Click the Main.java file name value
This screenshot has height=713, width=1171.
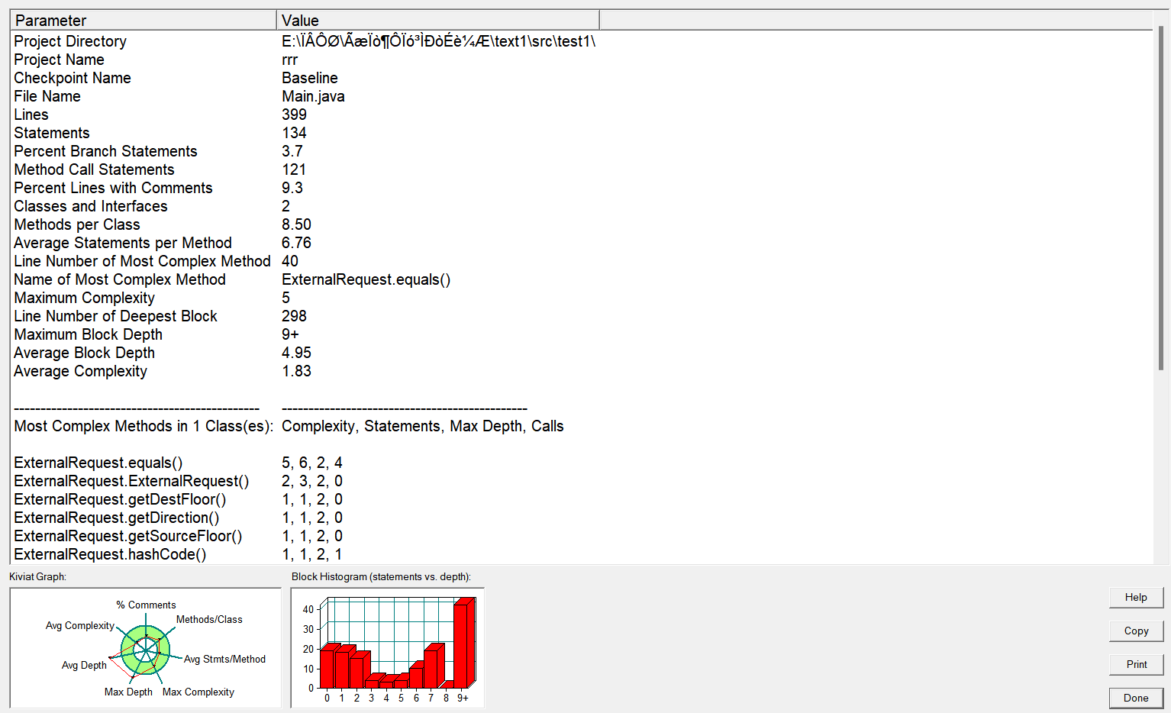[313, 96]
